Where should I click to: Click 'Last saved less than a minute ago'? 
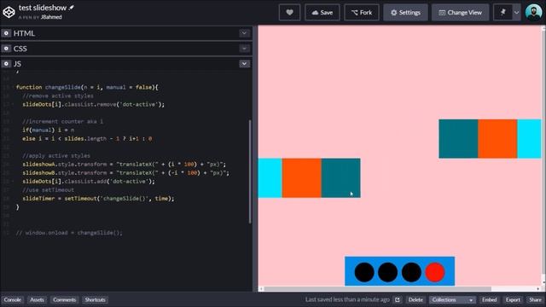click(x=347, y=299)
